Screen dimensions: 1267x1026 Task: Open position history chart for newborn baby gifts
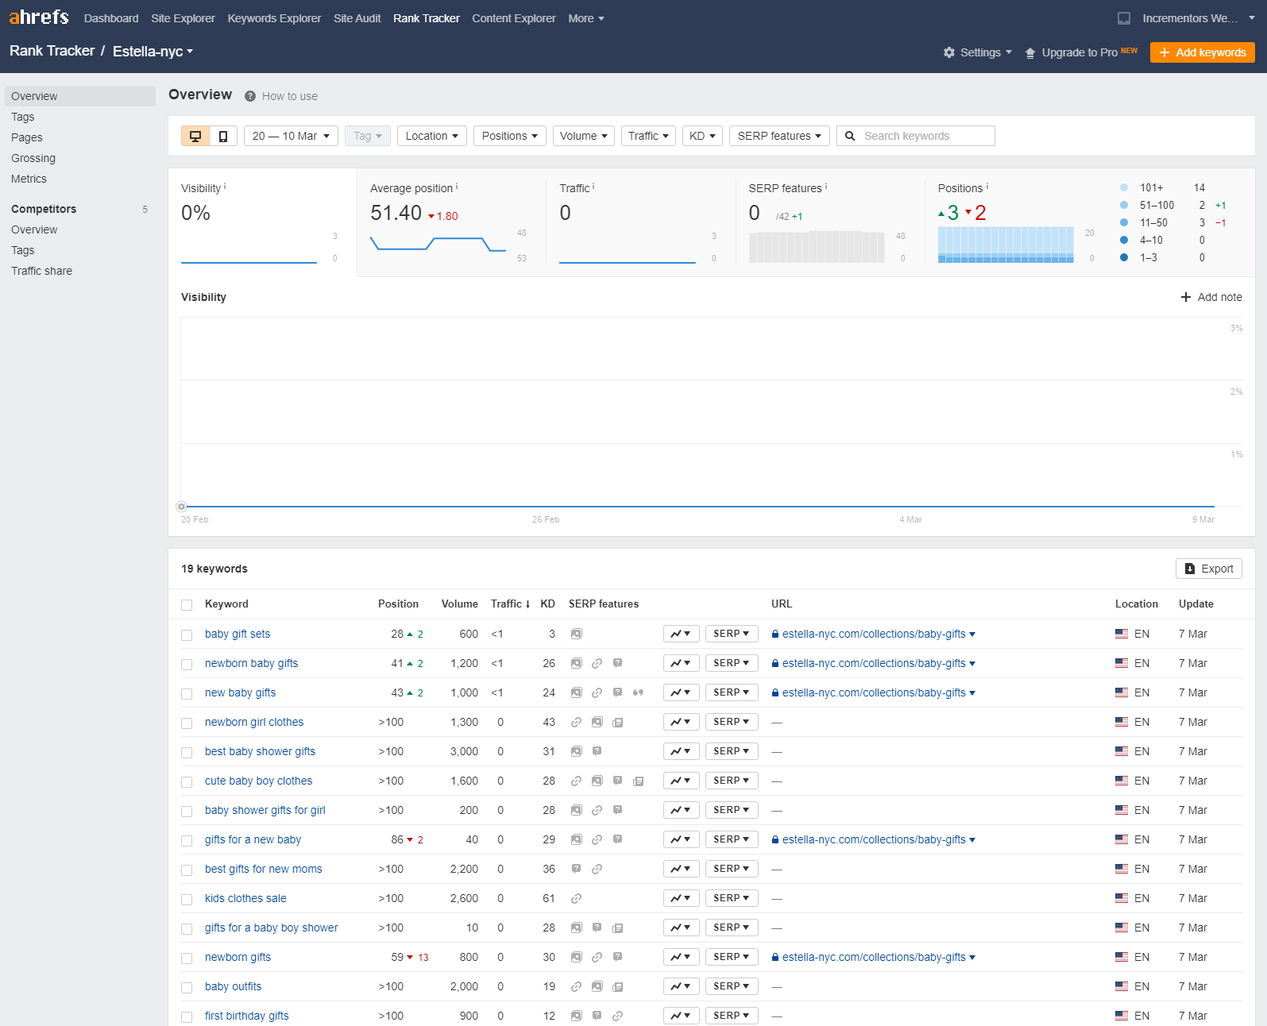pyautogui.click(x=682, y=663)
